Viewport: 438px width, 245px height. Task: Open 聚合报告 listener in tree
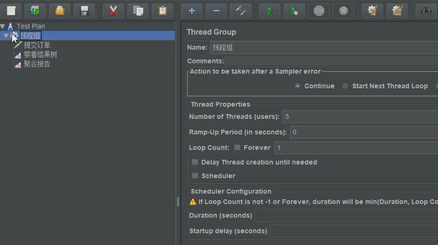pyautogui.click(x=37, y=64)
